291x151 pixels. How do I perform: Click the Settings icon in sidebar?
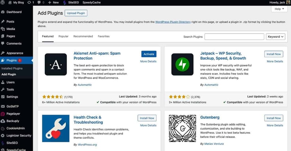tap(3, 96)
